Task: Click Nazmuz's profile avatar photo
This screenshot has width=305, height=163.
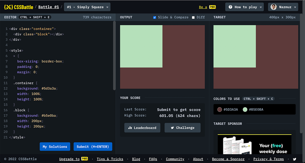Action: click(x=273, y=7)
